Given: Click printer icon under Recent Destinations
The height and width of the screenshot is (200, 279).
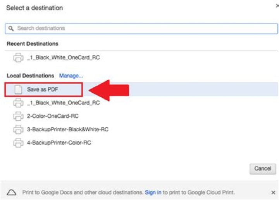Looking at the screenshot, I should (x=18, y=58).
